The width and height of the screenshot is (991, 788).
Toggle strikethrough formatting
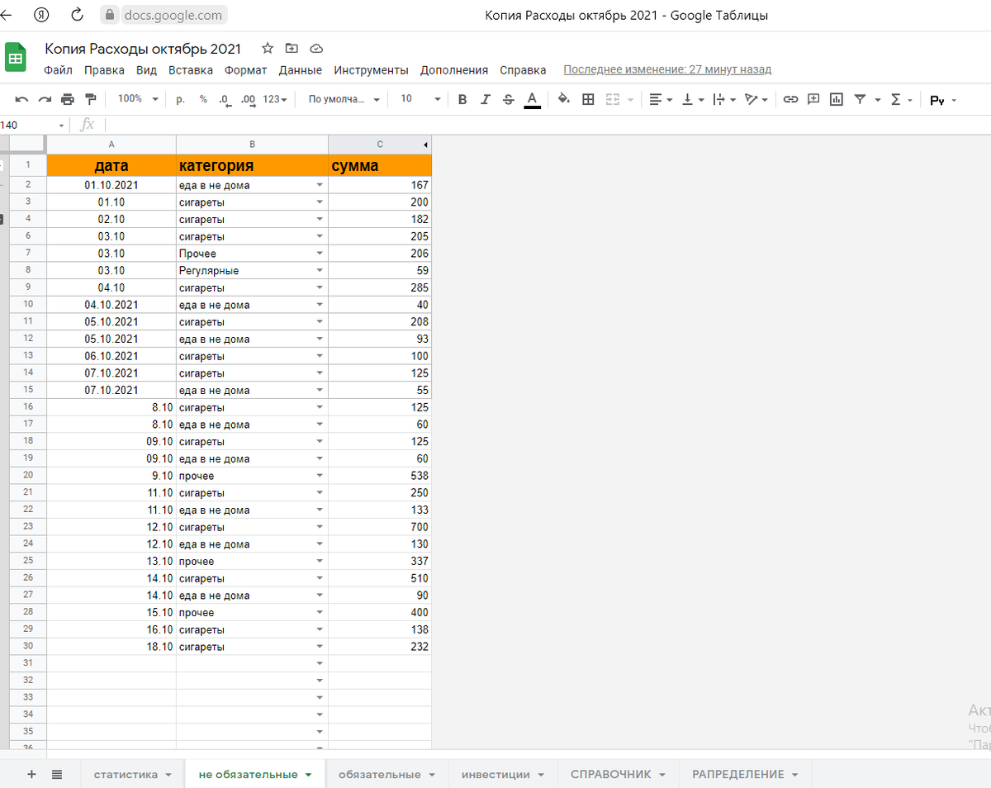click(x=509, y=99)
